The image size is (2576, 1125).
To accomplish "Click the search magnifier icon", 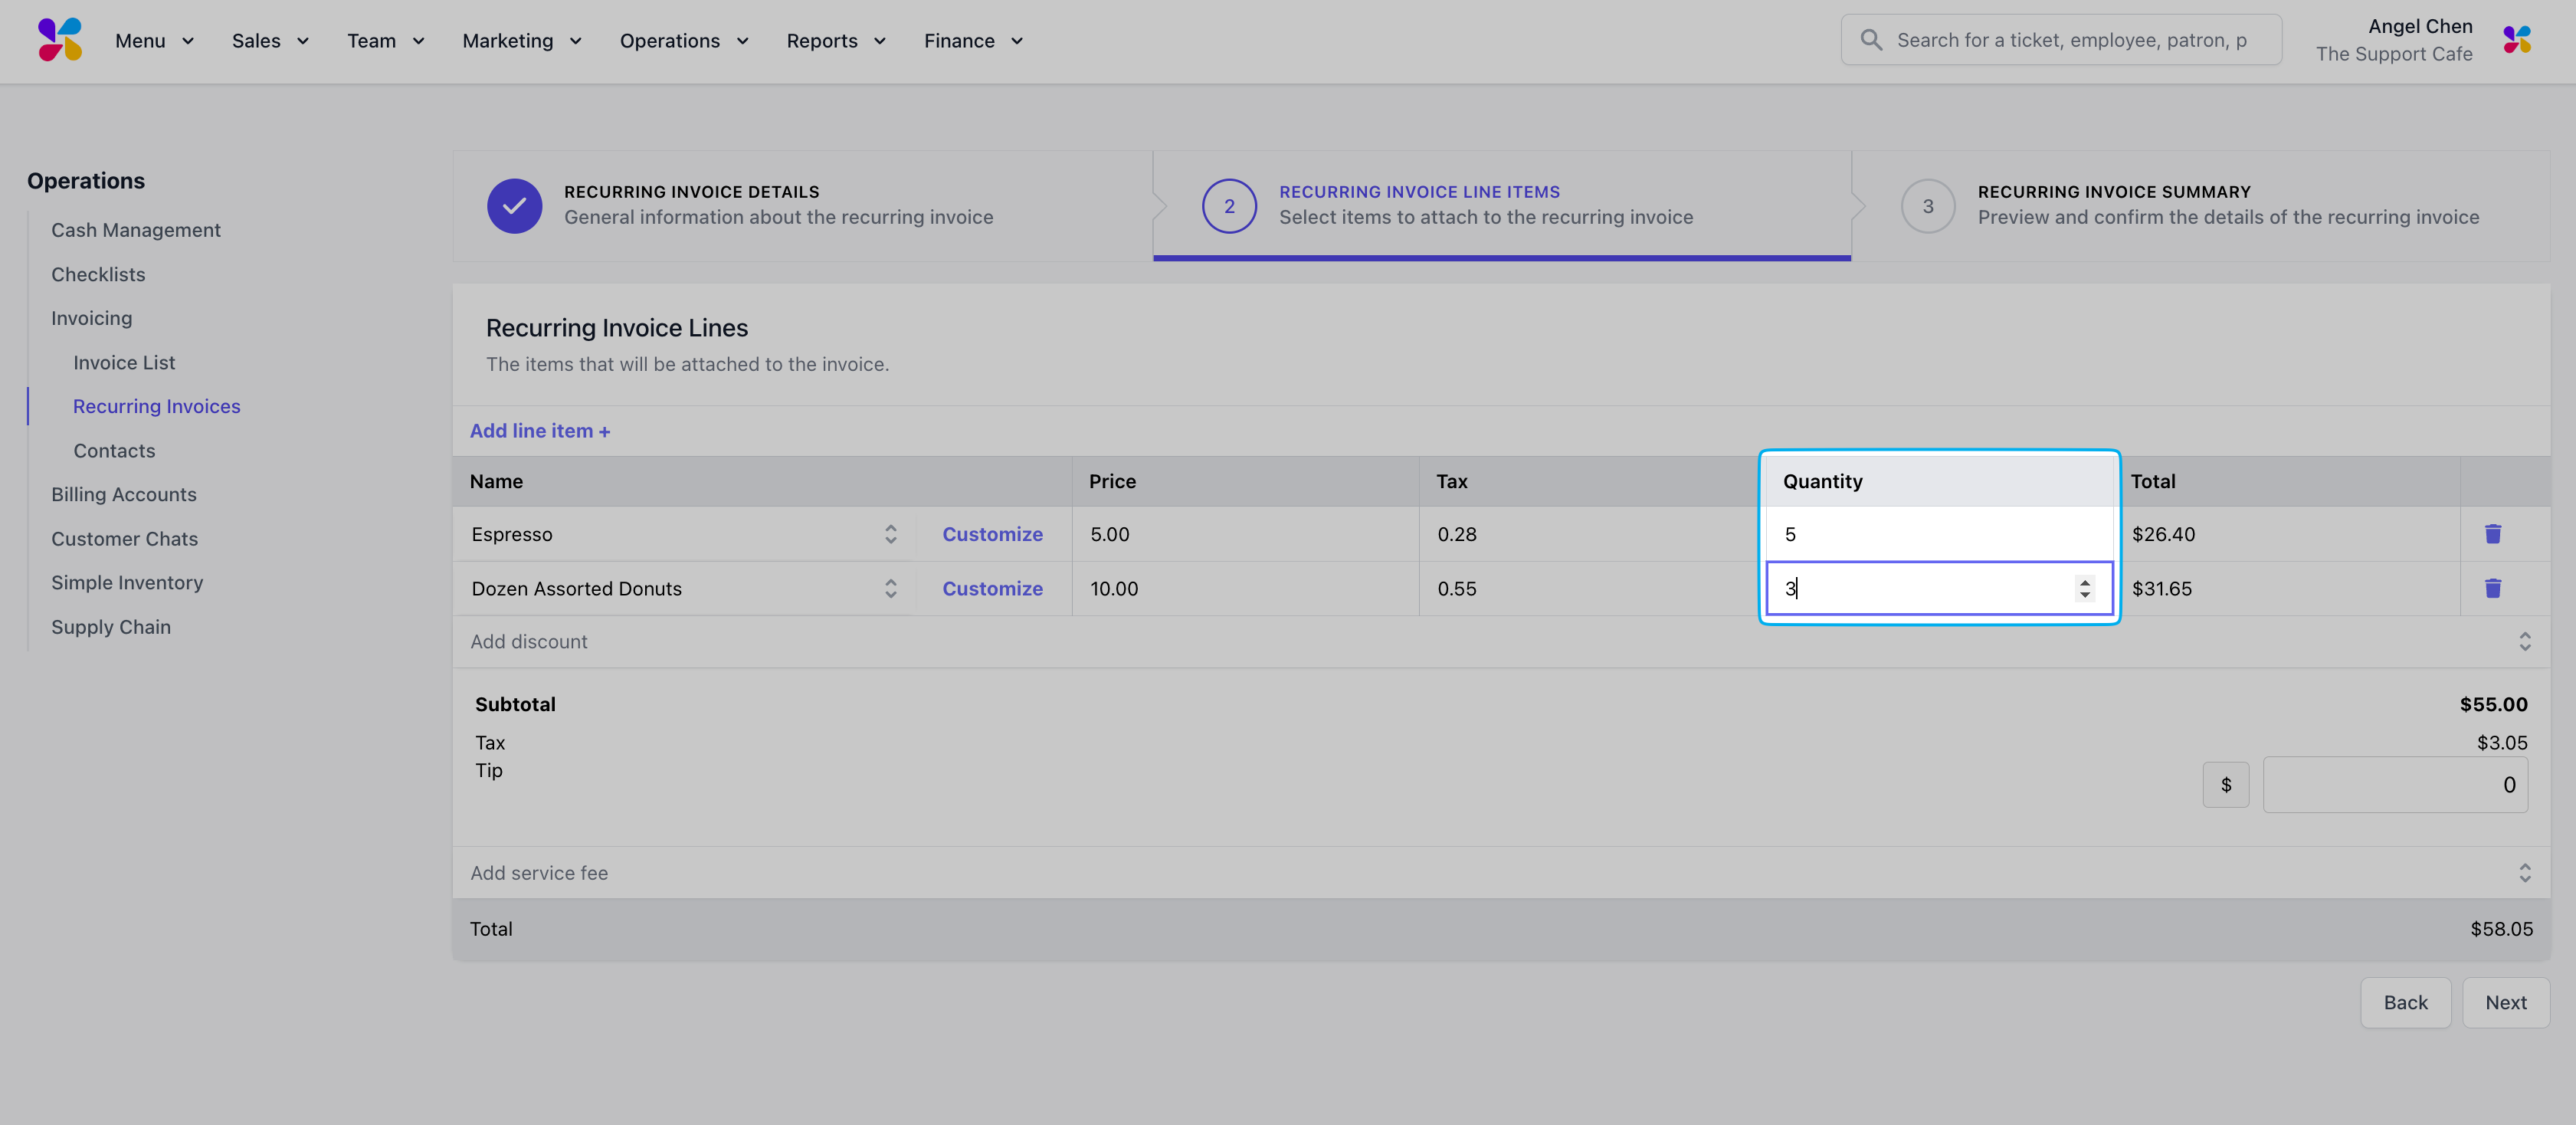I will coord(1870,40).
